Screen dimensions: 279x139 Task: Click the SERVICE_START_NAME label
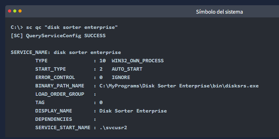click(x=63, y=128)
